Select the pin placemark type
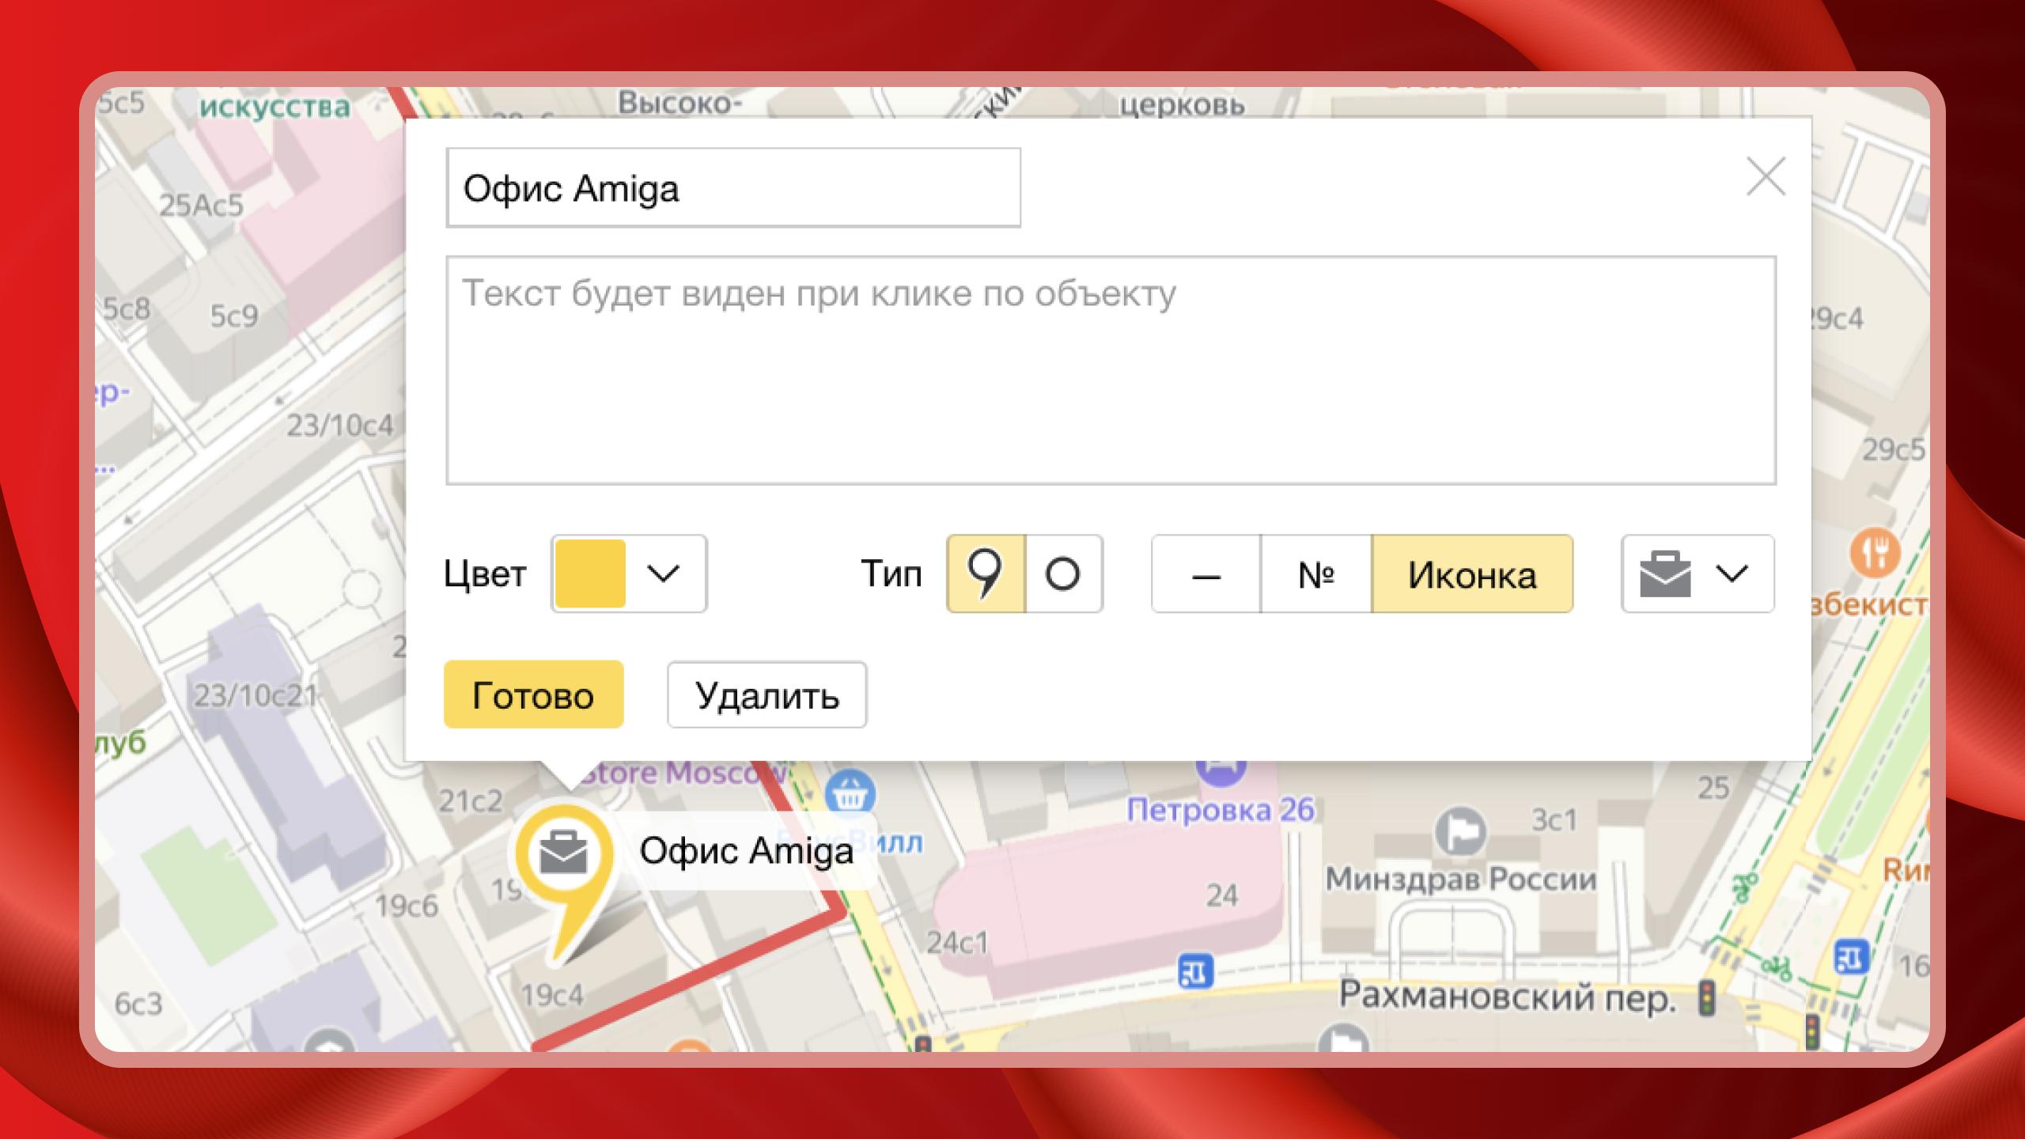 coord(986,574)
